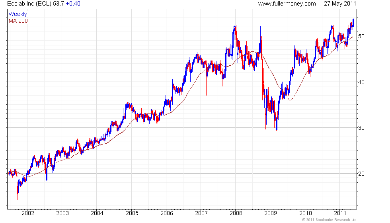Viewport: 390px width, 223px height.
Task: Select the 20 price axis label
Action: pyautogui.click(x=361, y=174)
